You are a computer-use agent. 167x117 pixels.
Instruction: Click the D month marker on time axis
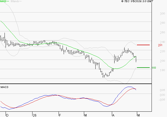tap(7, 115)
